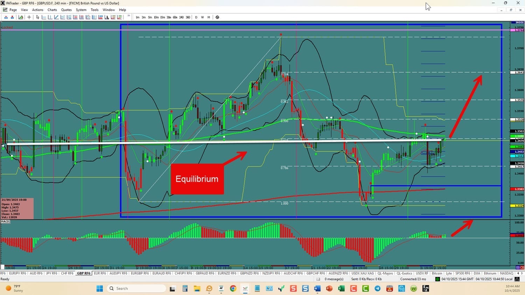Click the MACD indicator label
The width and height of the screenshot is (525, 295).
pyautogui.click(x=5, y=221)
